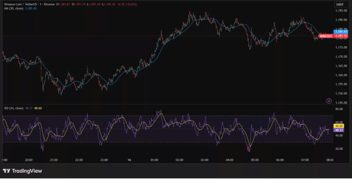Click the yellow 48.60 RSI value tag

(x=339, y=126)
